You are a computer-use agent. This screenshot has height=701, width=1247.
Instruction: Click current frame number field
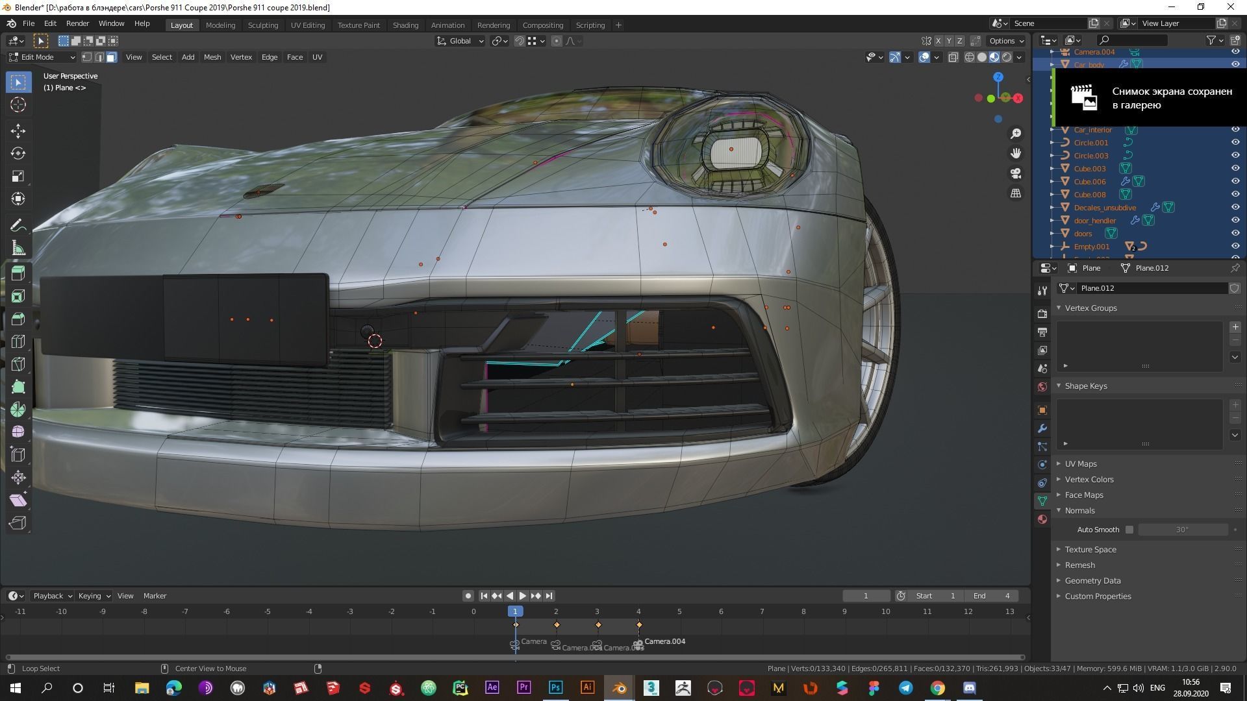tap(866, 596)
